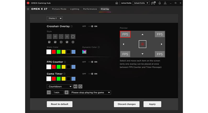The image size is (208, 113).
Task: Click the OMEN X 27 title
Action: 39,9
